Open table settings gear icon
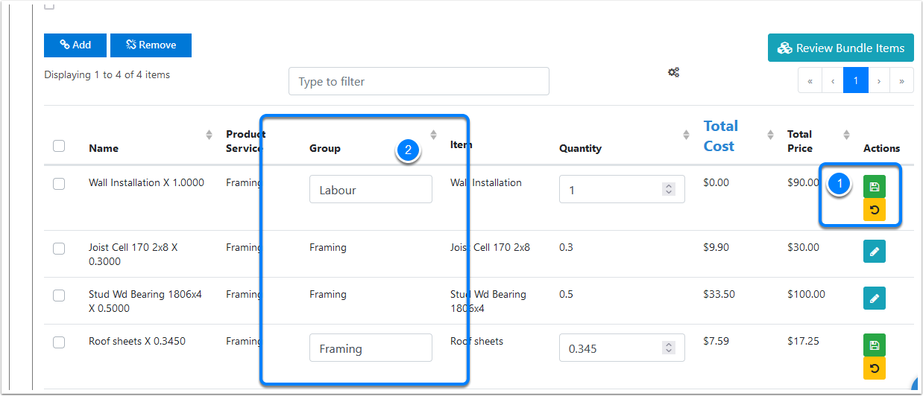The image size is (923, 396). click(x=673, y=72)
